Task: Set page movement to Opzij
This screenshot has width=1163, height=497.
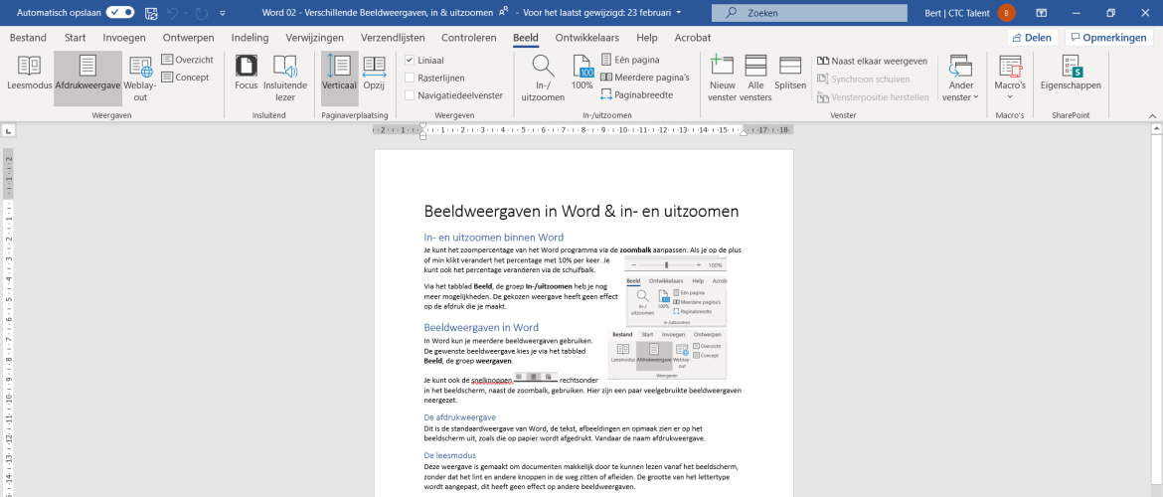Action: (x=374, y=73)
